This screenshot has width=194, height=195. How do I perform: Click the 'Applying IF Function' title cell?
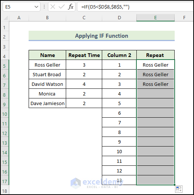[x=101, y=36]
